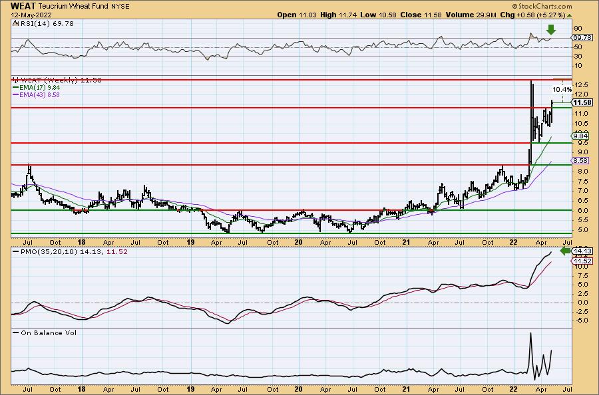The image size is (599, 395).
Task: Click the 11.58 last price tag
Action: tap(583, 102)
